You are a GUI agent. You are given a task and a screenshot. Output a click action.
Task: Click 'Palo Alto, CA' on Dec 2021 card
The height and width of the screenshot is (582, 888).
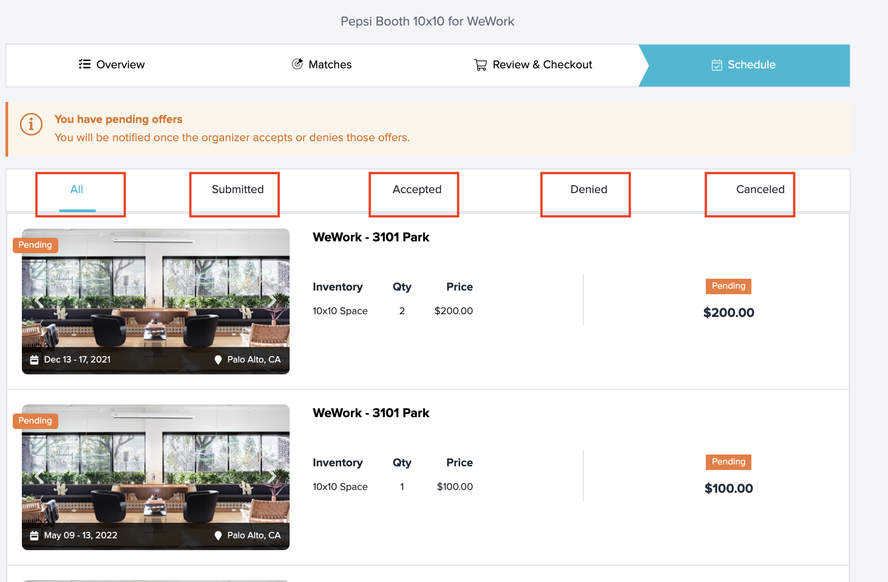pyautogui.click(x=254, y=360)
